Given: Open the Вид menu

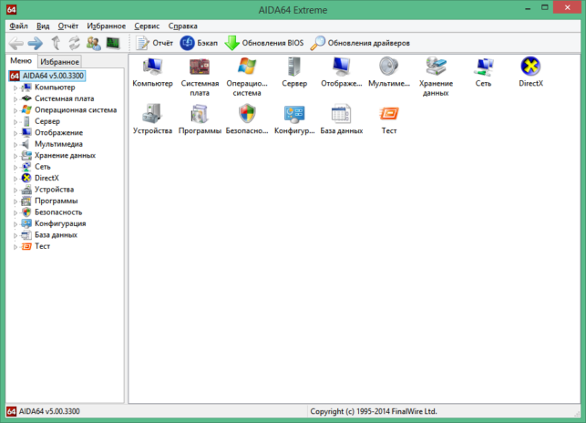Looking at the screenshot, I should tap(43, 26).
